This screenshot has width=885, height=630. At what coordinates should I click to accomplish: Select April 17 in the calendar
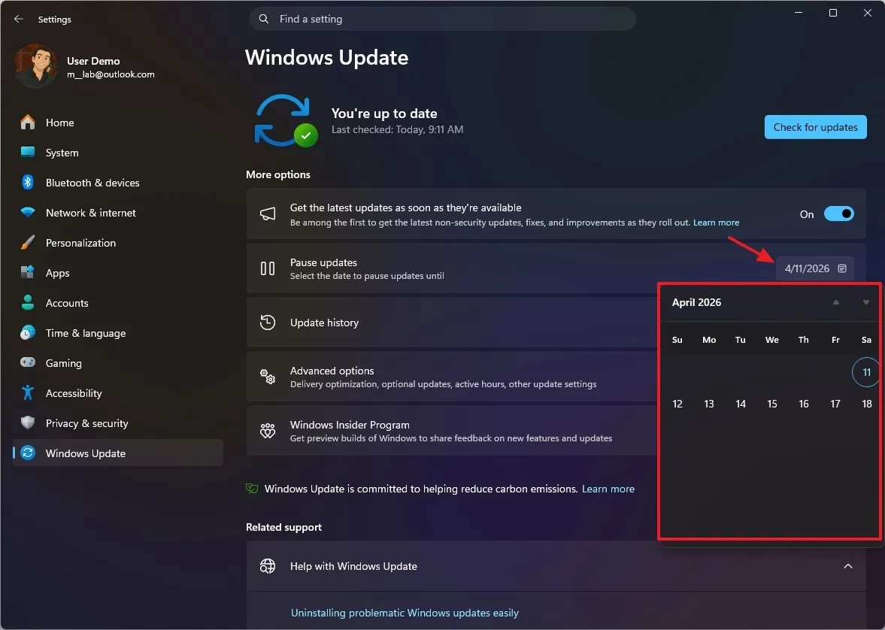pos(835,404)
